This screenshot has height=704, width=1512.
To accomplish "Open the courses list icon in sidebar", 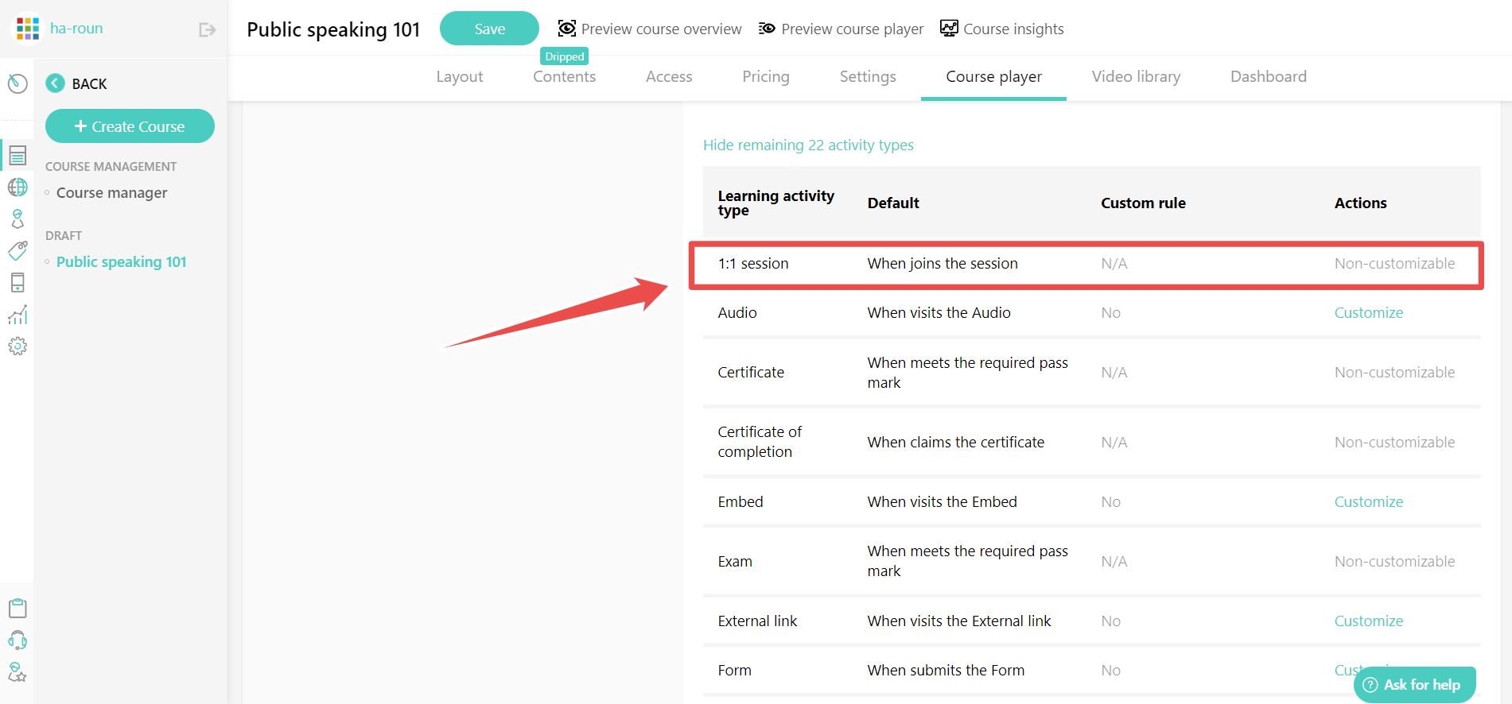I will 17,155.
